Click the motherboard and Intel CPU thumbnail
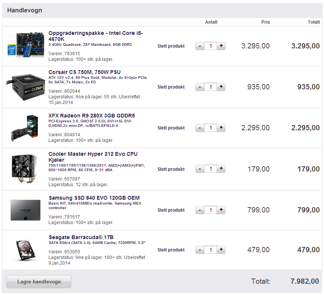The height and width of the screenshot is (295, 324). (x=26, y=44)
